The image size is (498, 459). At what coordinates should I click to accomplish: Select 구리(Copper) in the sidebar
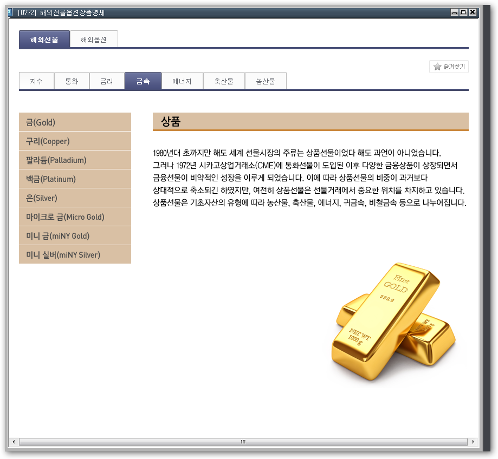(x=75, y=141)
